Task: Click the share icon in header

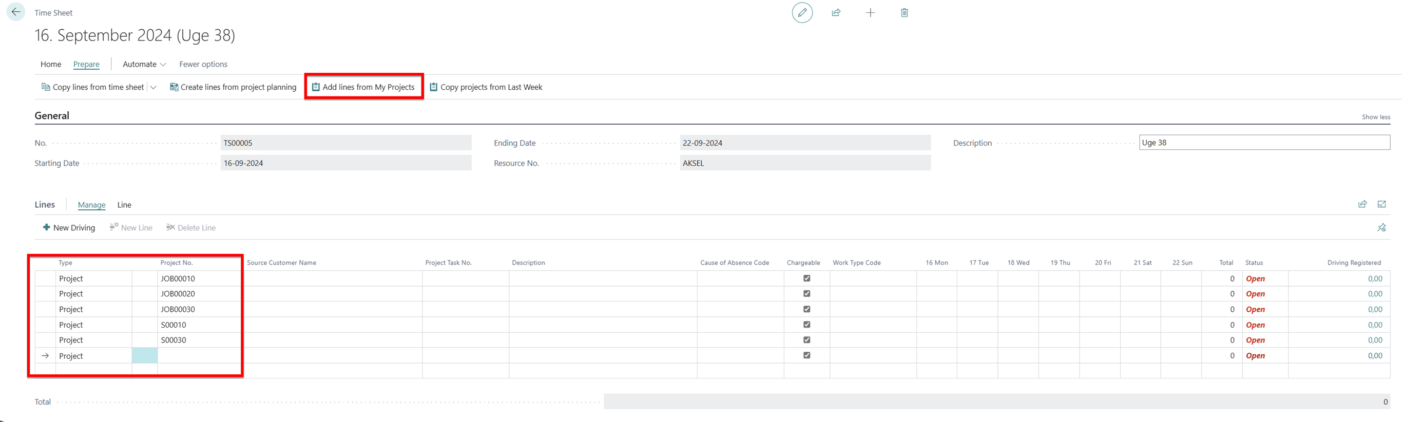Action: pos(836,12)
